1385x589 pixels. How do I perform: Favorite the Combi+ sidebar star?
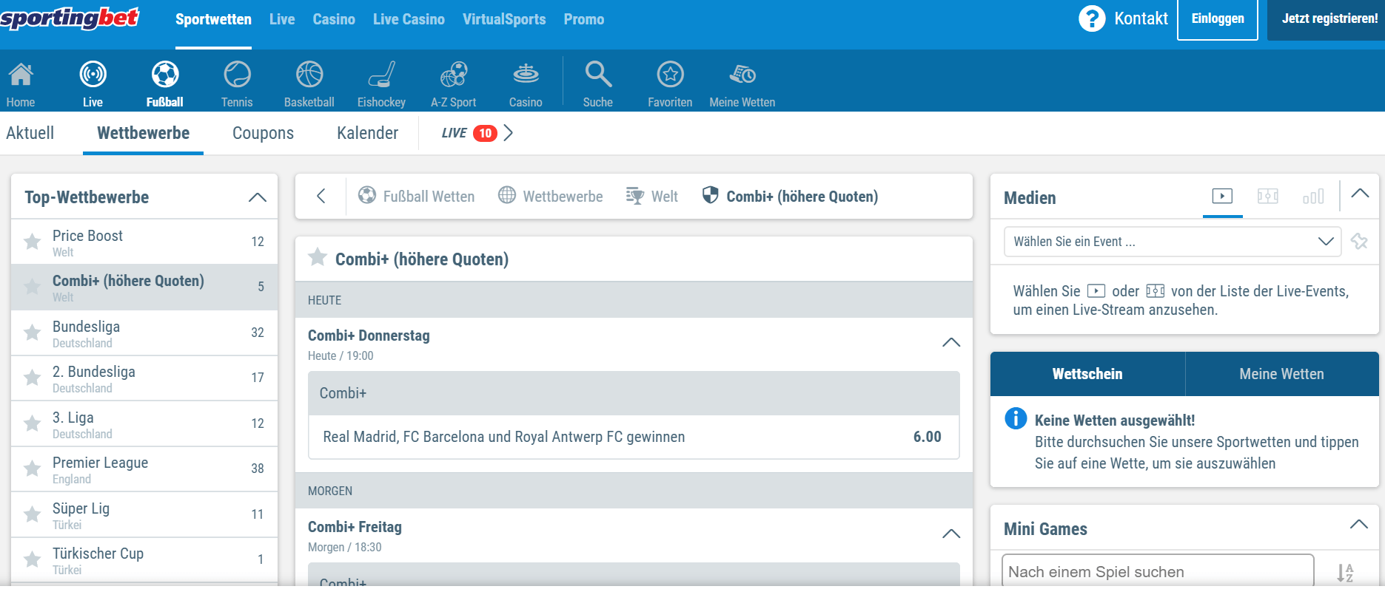click(32, 287)
